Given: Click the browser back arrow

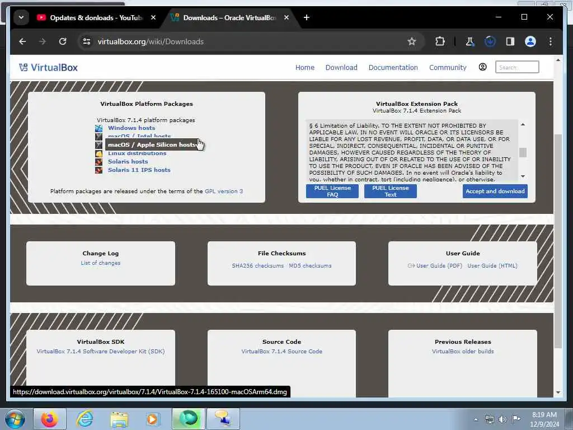Looking at the screenshot, I should (22, 41).
